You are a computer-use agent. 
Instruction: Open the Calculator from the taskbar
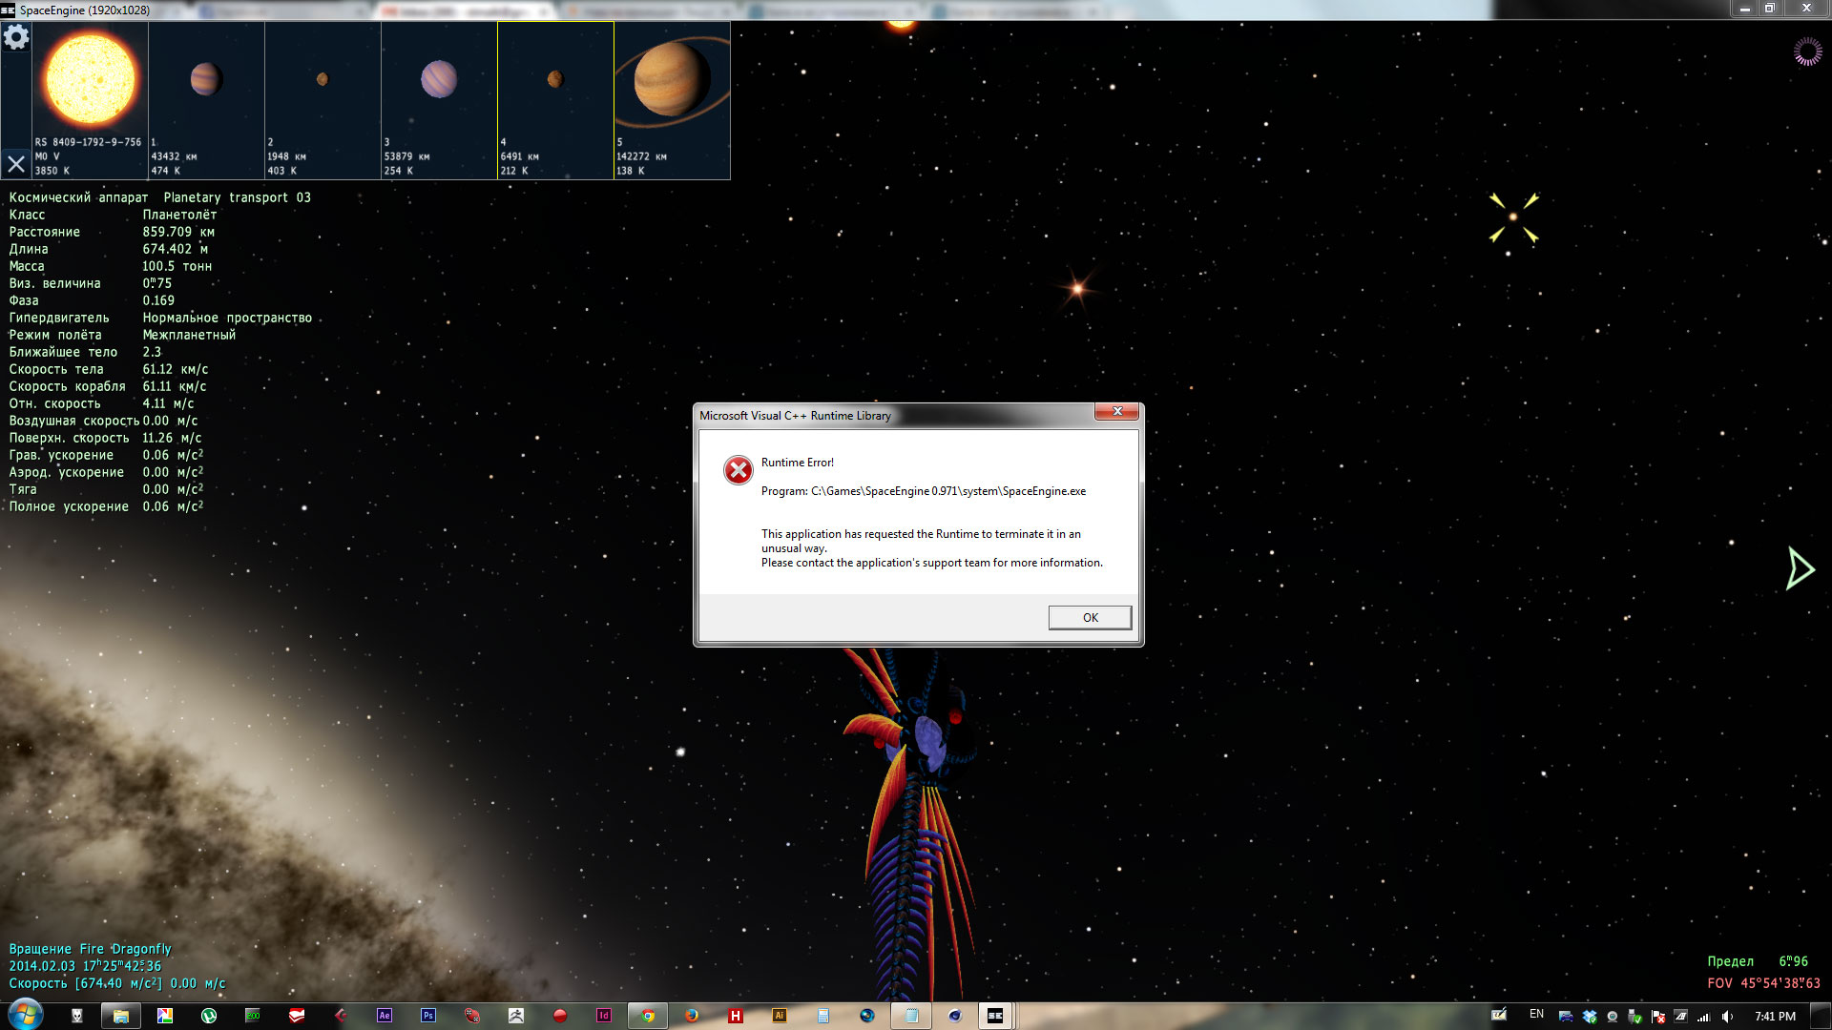click(823, 1016)
